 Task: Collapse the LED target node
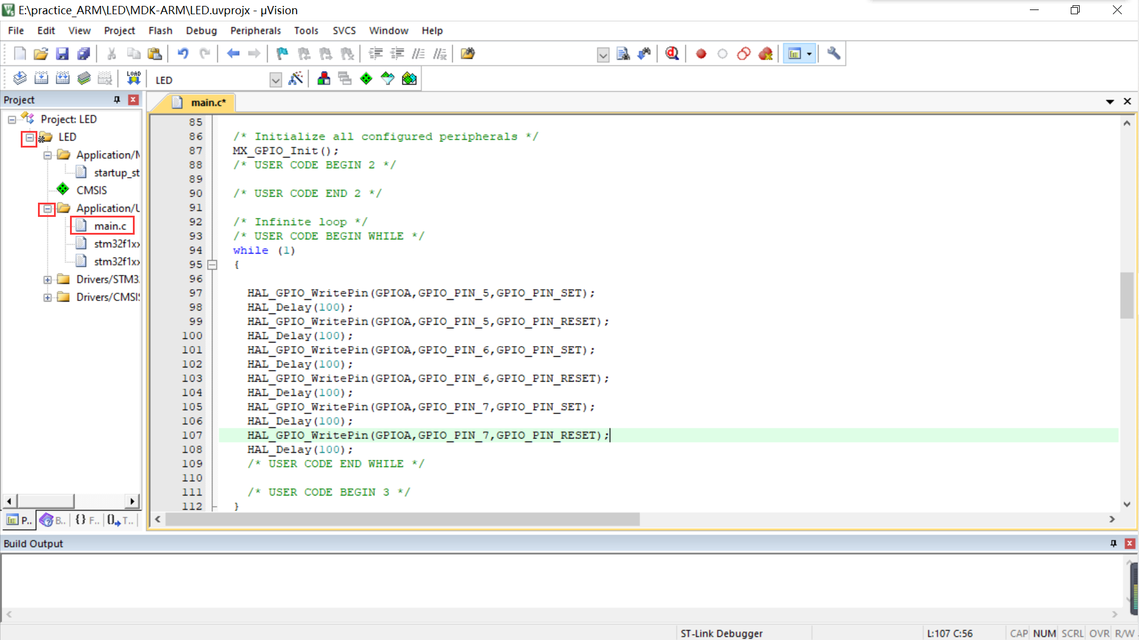tap(29, 137)
